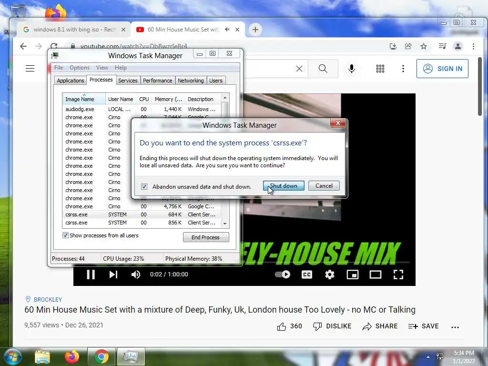Switch to the Users tab
Screen dimensions: 488x366
(216, 81)
